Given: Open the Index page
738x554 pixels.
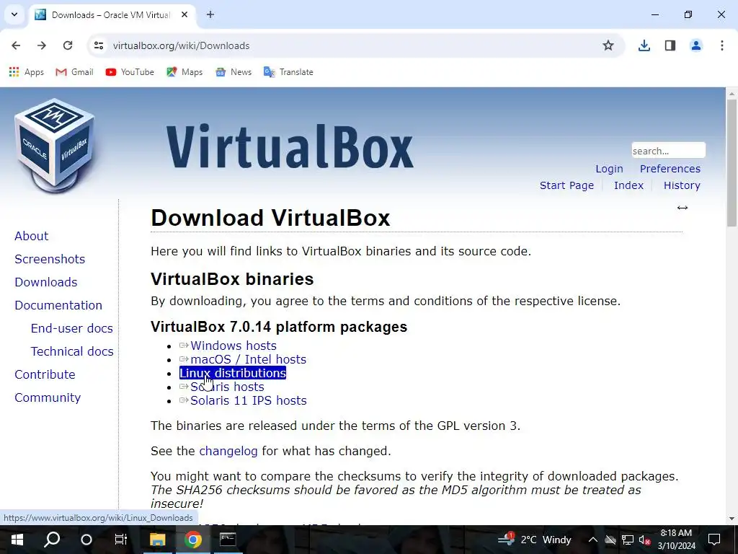Looking at the screenshot, I should coord(628,185).
